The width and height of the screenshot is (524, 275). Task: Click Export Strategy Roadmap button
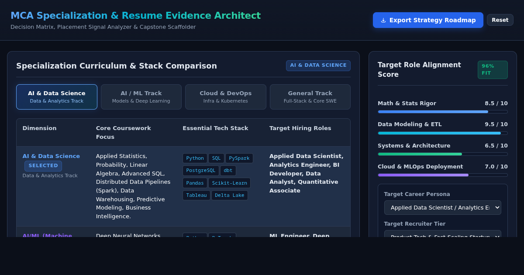pyautogui.click(x=428, y=20)
